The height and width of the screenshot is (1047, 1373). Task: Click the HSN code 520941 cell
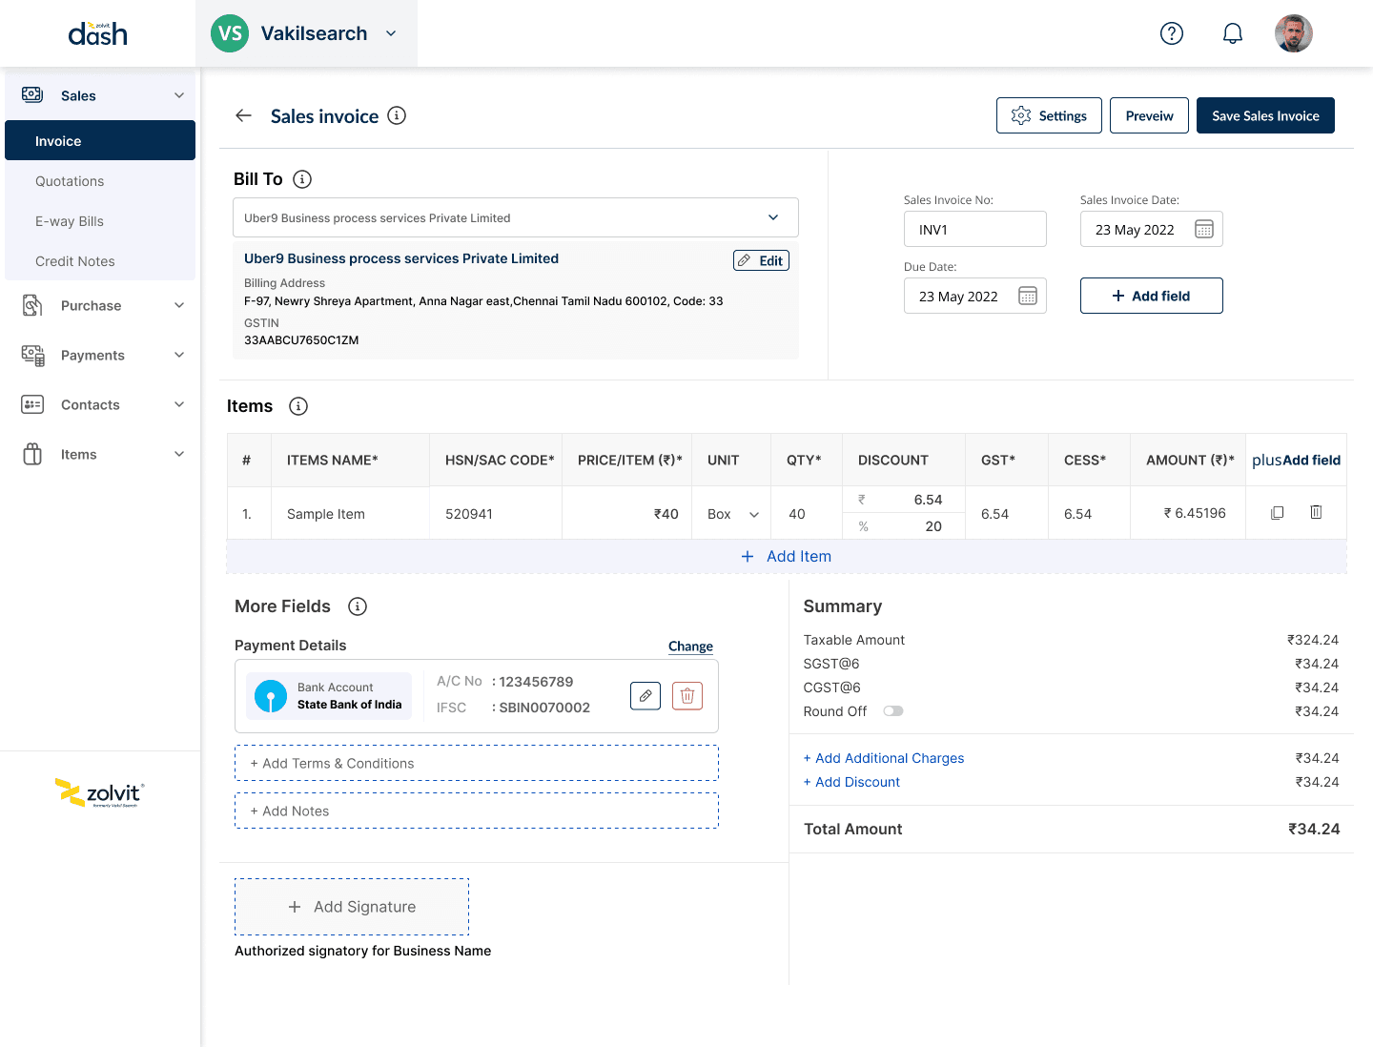[496, 514]
